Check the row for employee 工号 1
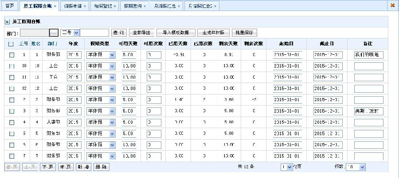Image resolution: width=399 pixels, height=178 pixels. 12,55
